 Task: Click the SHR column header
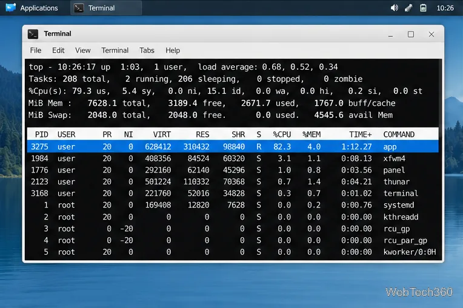[x=238, y=134]
